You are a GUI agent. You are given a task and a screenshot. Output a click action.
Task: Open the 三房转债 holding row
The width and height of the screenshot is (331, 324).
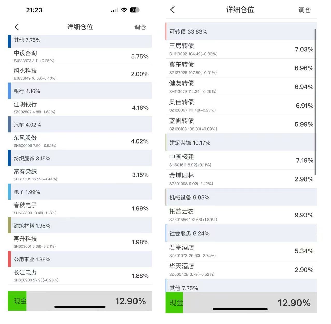(241, 49)
